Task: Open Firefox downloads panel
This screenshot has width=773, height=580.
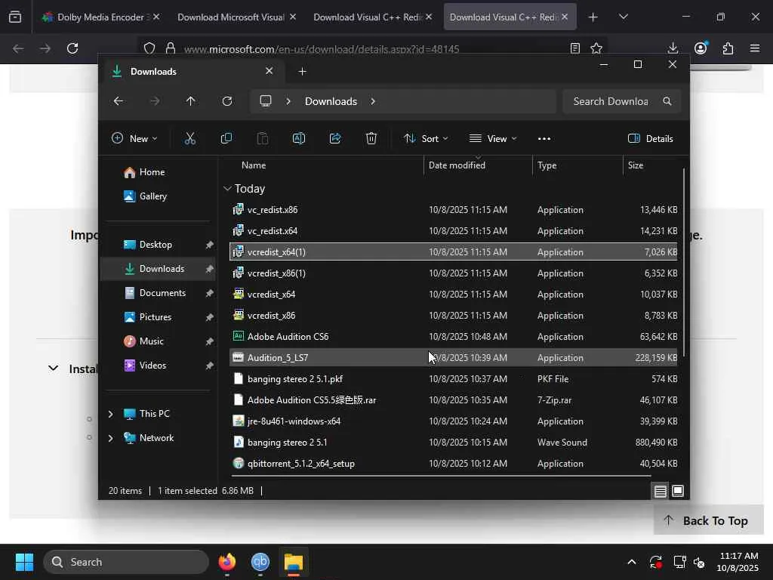Action: 673,48
